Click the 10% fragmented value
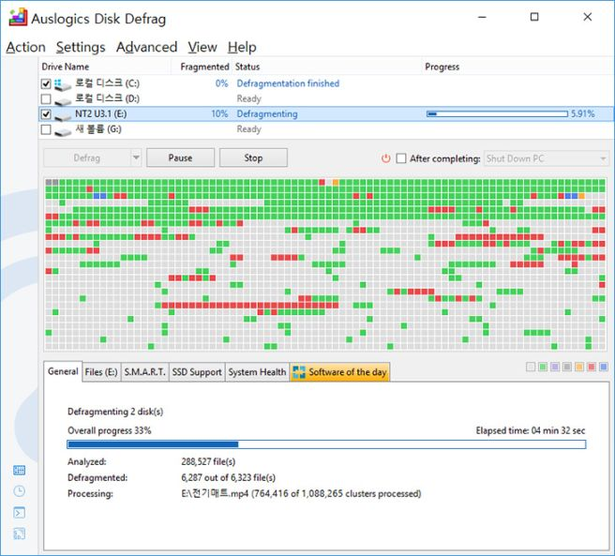This screenshot has height=556, width=615. pyautogui.click(x=219, y=113)
